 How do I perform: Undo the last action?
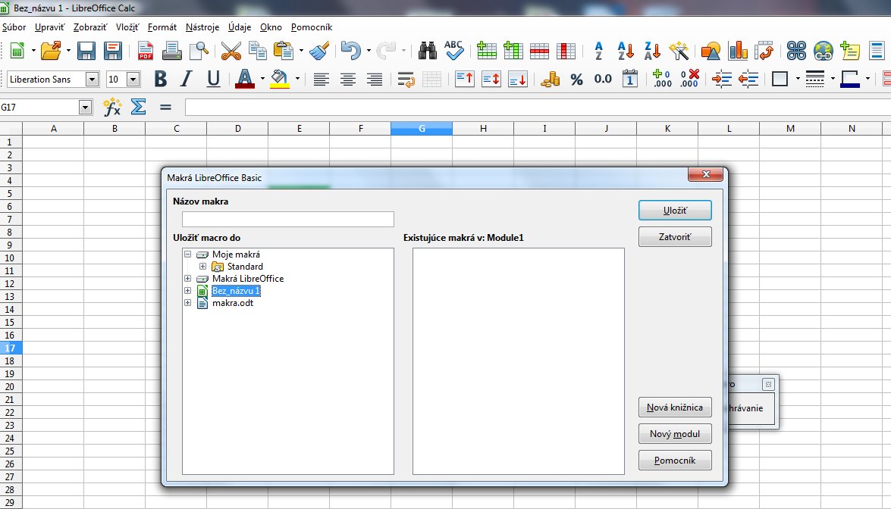click(350, 51)
